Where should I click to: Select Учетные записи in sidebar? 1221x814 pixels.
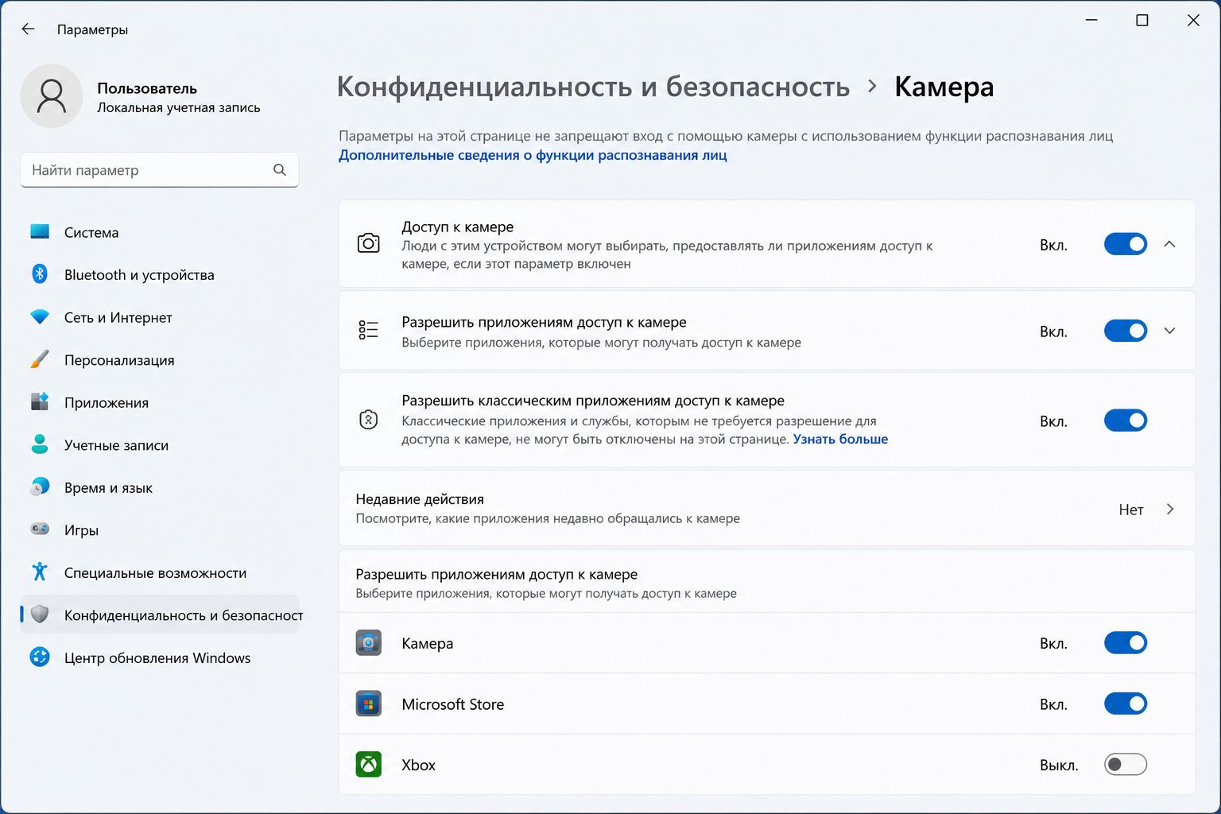click(x=159, y=444)
